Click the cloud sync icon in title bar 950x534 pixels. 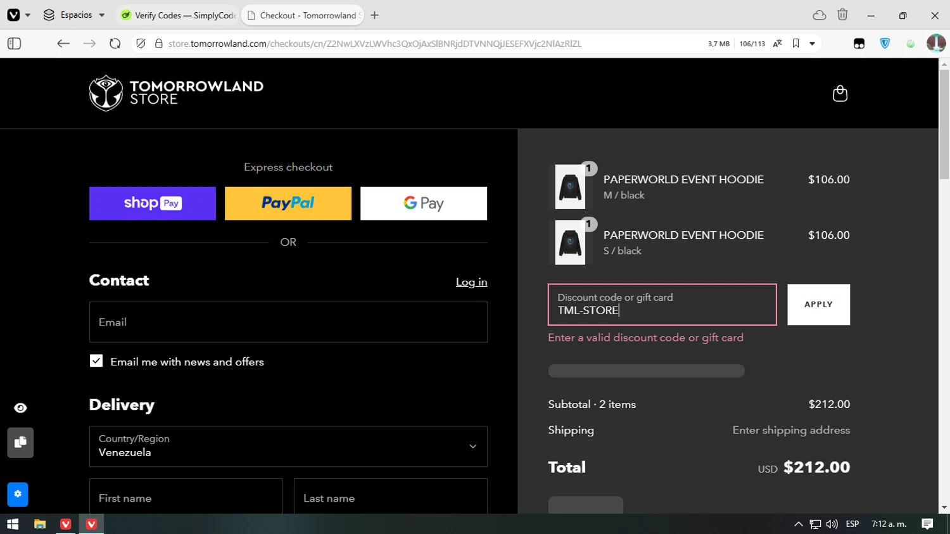[820, 15]
